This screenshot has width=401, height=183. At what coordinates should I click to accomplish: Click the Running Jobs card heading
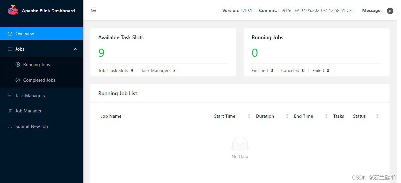click(x=267, y=37)
